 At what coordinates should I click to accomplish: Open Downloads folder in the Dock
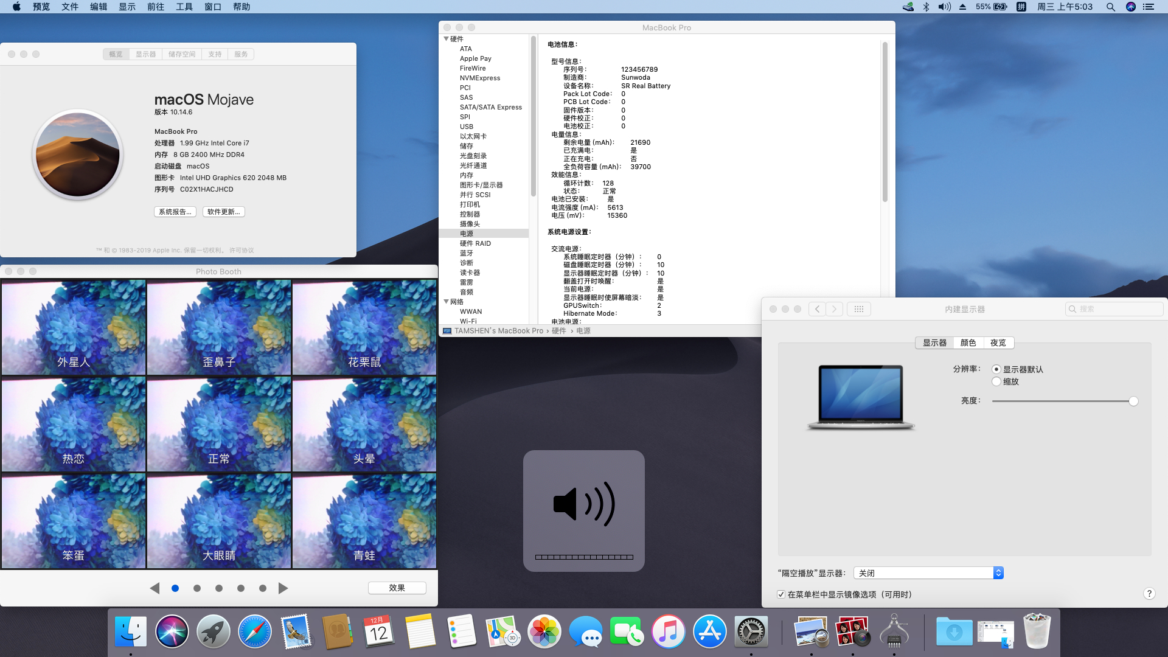954,631
